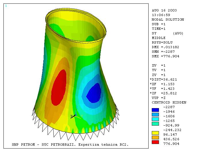Viewport: 206px width, 152px height.
Task: Select the cyan legend swatch
Action: (155, 119)
